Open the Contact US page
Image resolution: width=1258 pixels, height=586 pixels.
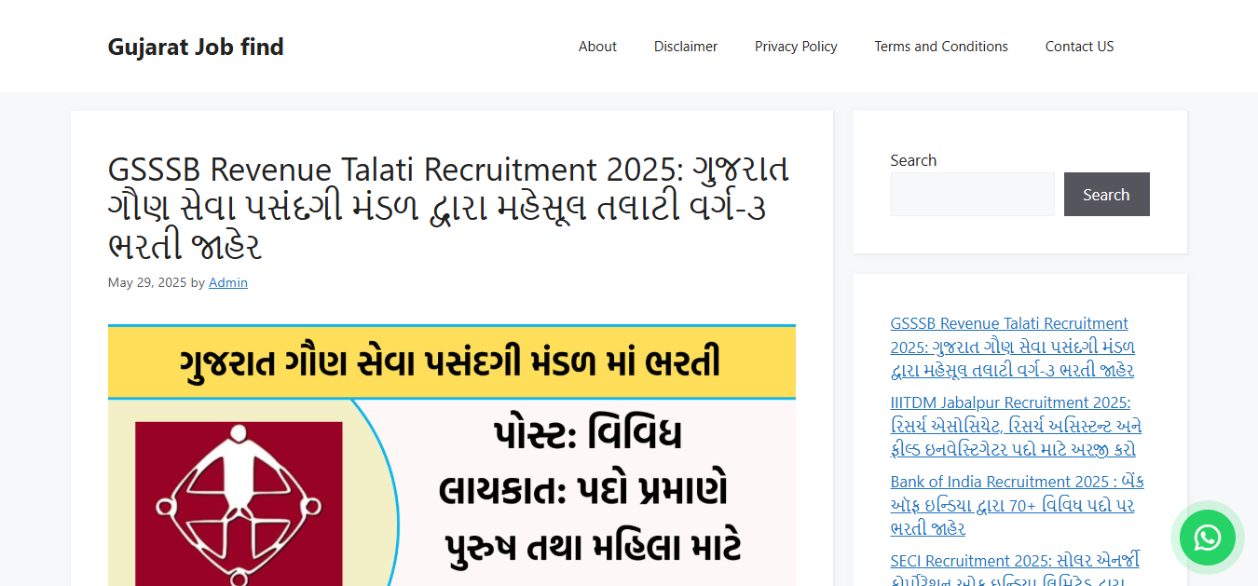click(1079, 47)
